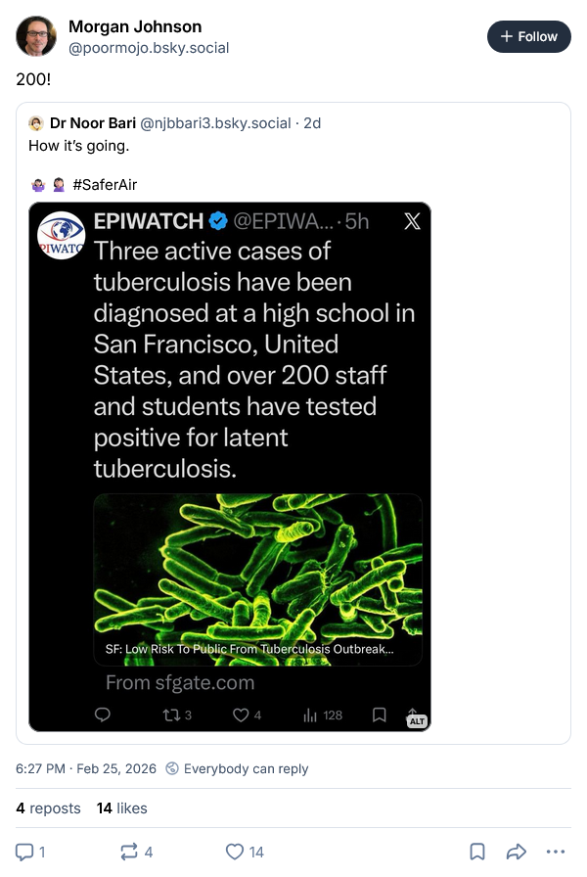Open the three-dots more options menu
The width and height of the screenshot is (587, 877).
point(556,852)
